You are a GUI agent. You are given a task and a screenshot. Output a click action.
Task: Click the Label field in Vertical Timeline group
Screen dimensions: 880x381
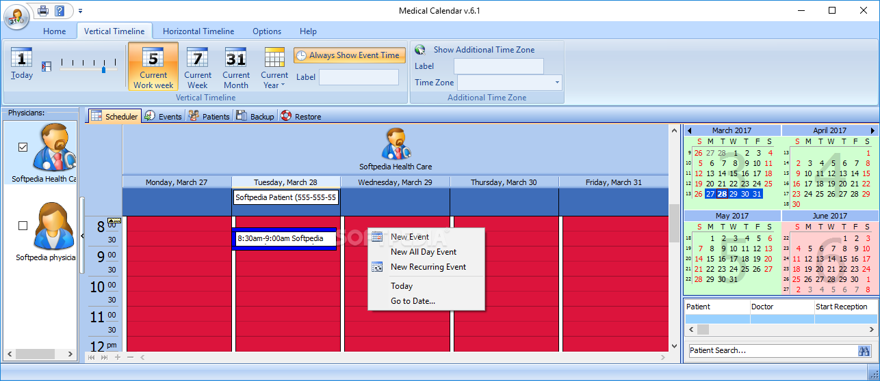(x=359, y=77)
